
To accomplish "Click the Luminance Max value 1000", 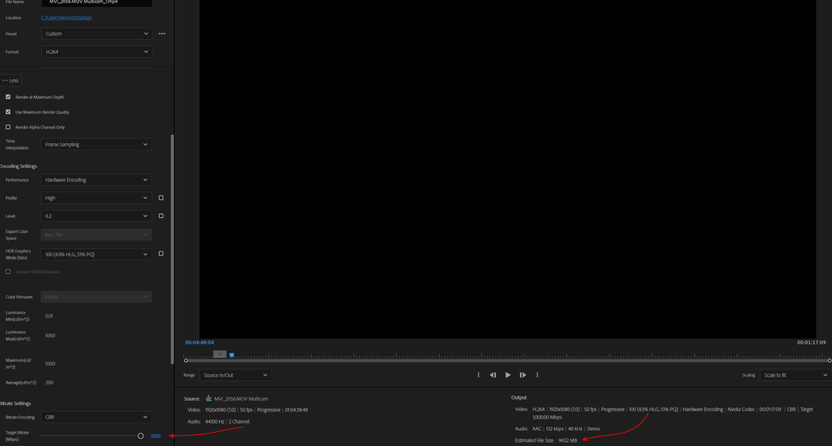I will pyautogui.click(x=50, y=335).
